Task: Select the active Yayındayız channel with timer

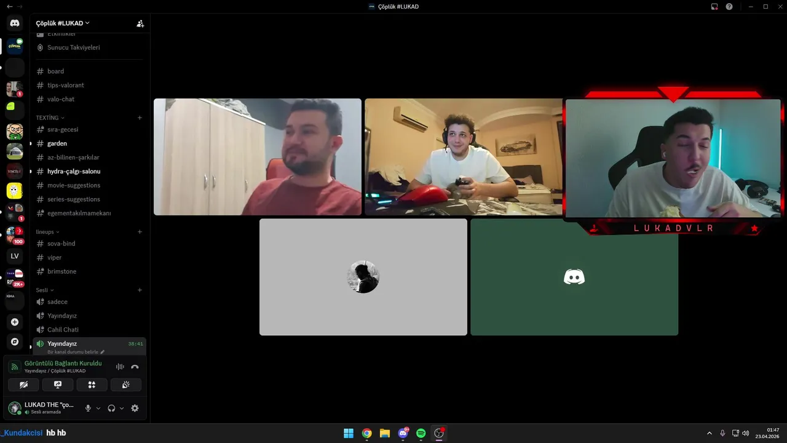Action: [89, 346]
